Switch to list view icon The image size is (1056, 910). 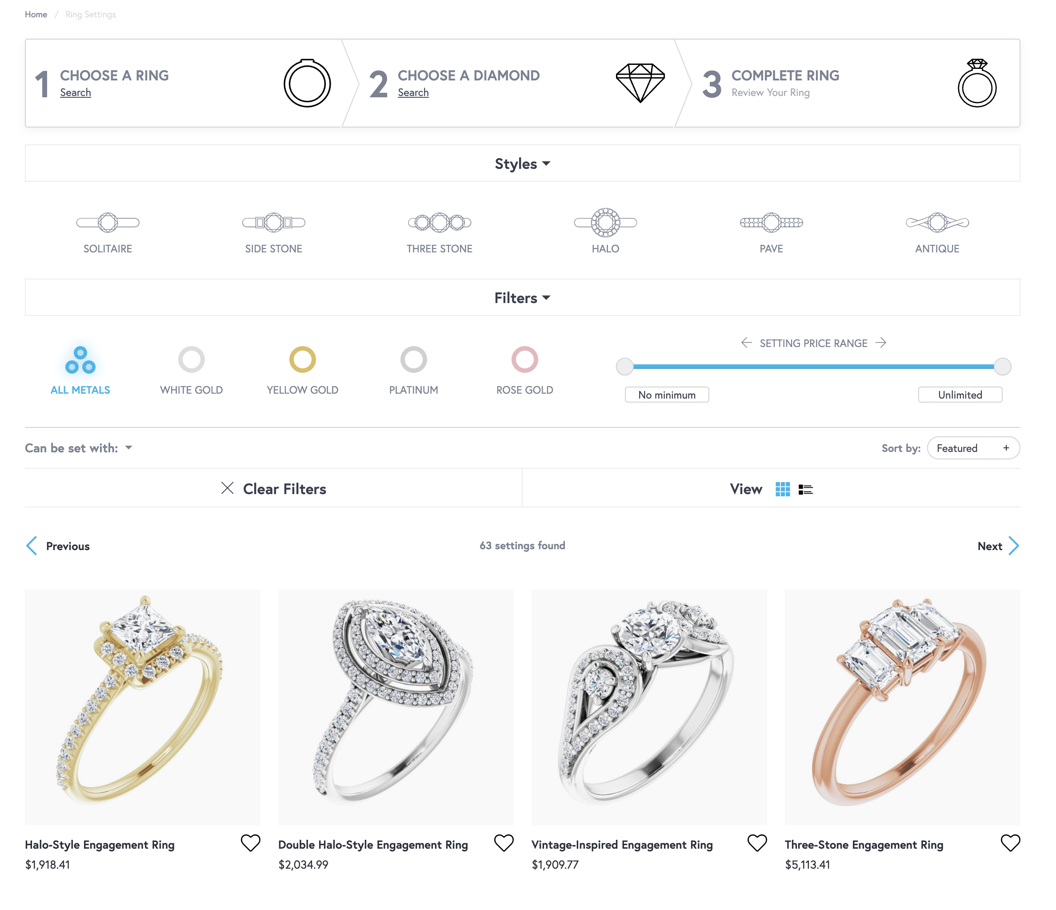click(805, 490)
